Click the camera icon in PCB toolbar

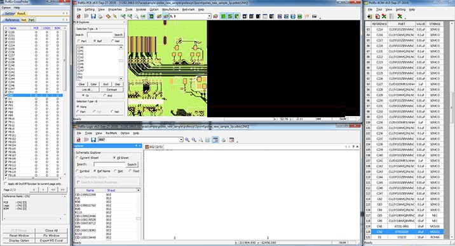(x=315, y=16)
